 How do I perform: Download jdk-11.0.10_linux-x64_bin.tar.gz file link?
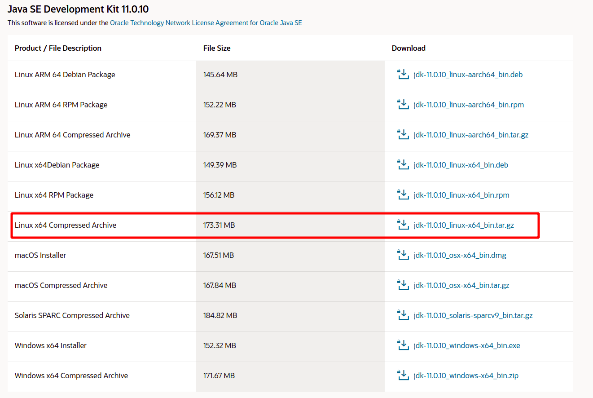click(464, 225)
